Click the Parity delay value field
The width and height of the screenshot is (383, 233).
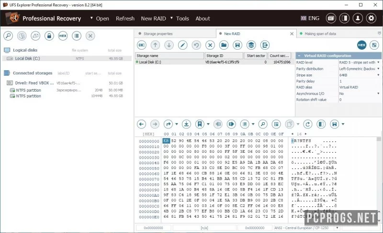point(360,81)
